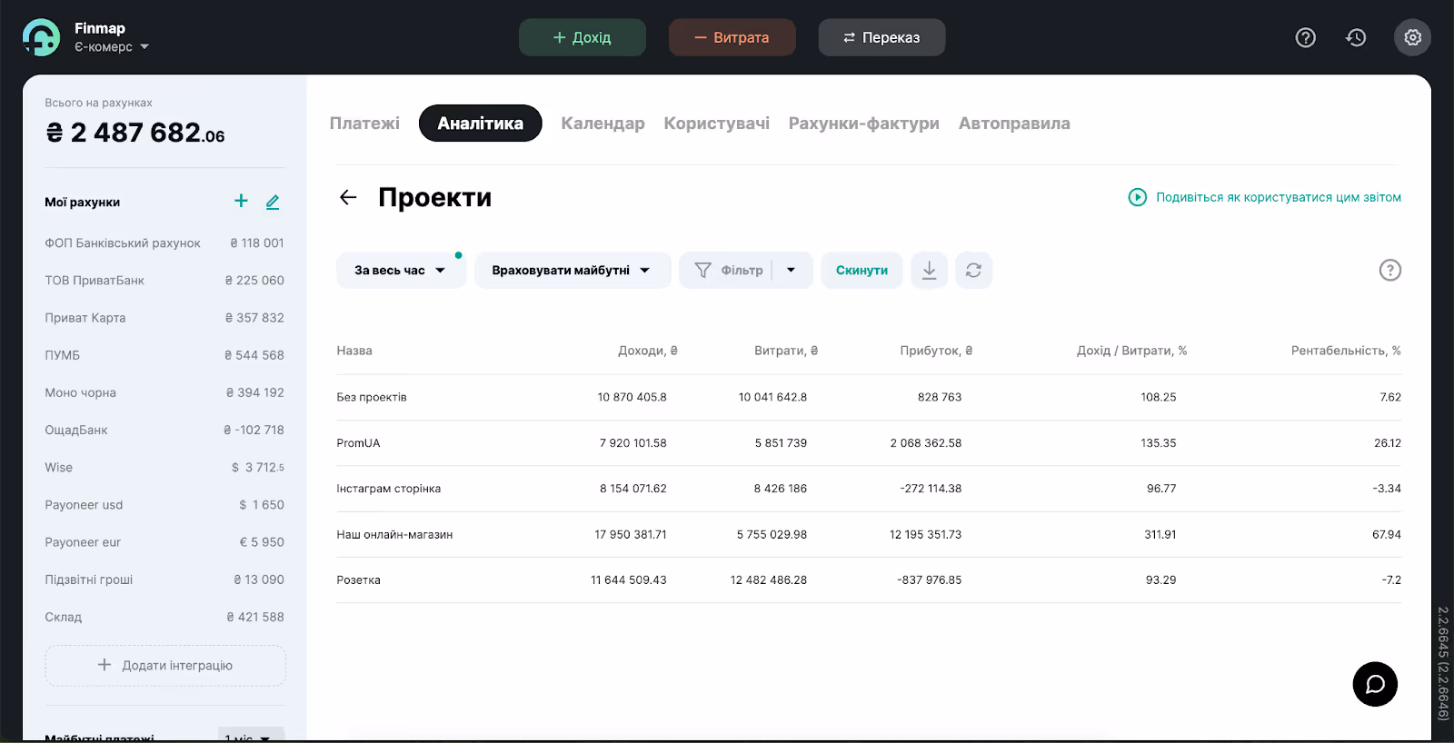
Task: Add a new account with plus icon
Action: coord(241,201)
